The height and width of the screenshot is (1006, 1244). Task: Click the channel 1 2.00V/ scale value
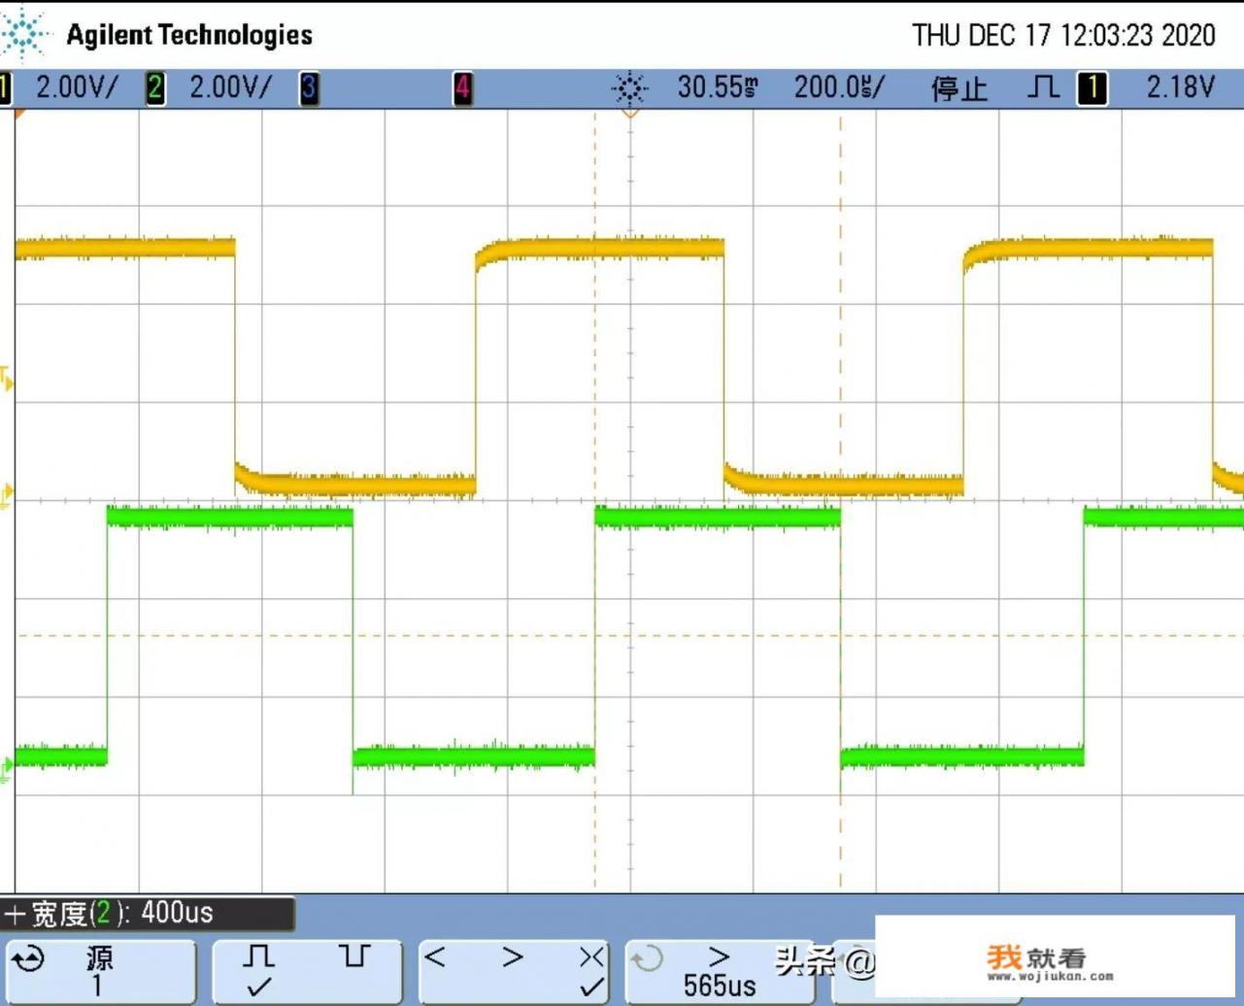tap(77, 87)
